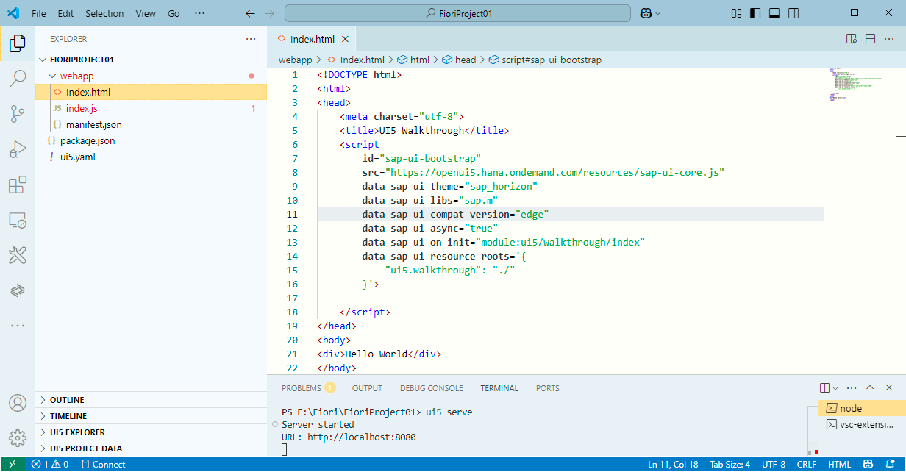Expand the UI5 PROJECT DATA section
This screenshot has height=472, width=906.
(151, 448)
